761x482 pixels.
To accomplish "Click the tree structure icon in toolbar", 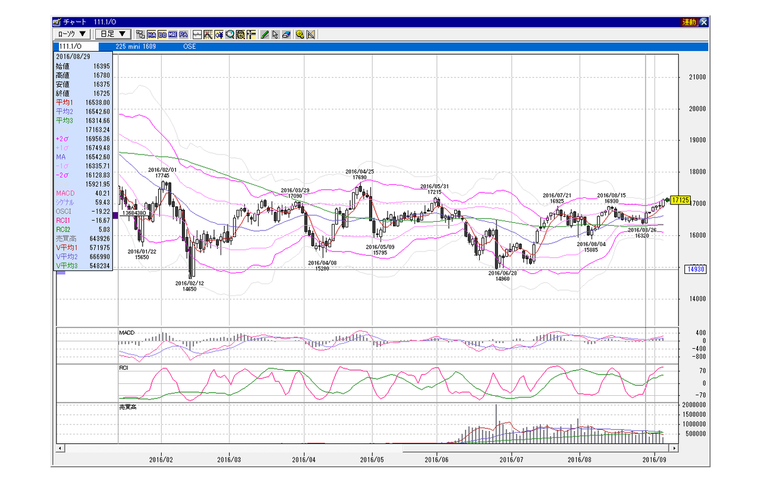I will tap(140, 34).
